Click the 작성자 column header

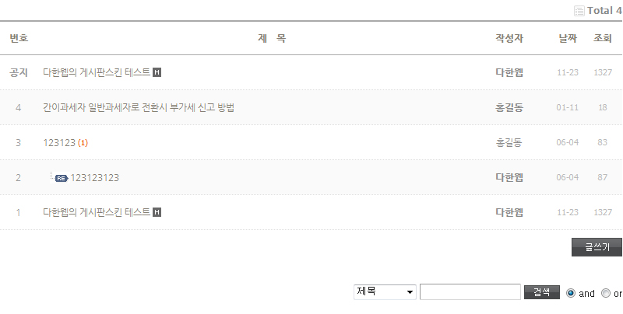pyautogui.click(x=509, y=38)
